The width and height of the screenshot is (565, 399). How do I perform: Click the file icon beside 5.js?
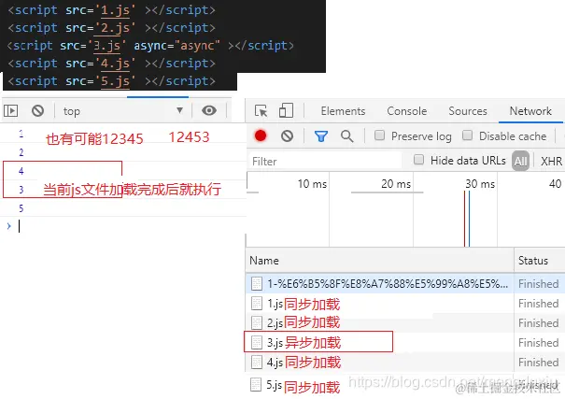coord(256,385)
